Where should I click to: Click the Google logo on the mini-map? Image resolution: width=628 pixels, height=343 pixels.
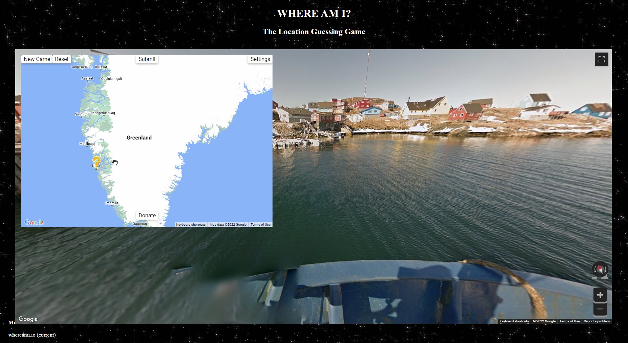click(34, 222)
